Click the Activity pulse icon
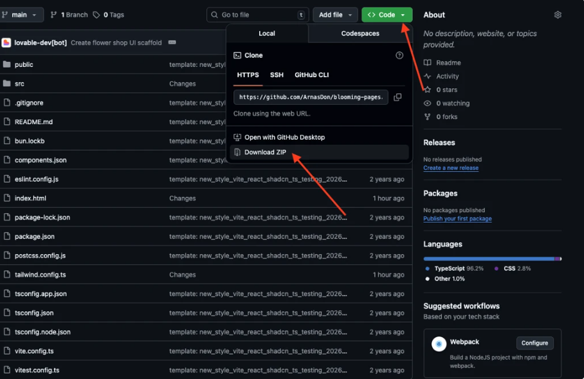584x379 pixels. (x=428, y=76)
